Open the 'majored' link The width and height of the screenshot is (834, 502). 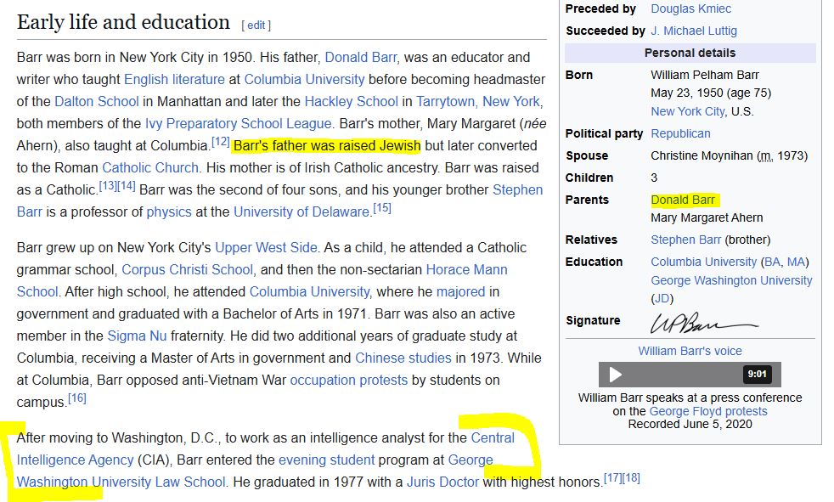click(x=460, y=292)
